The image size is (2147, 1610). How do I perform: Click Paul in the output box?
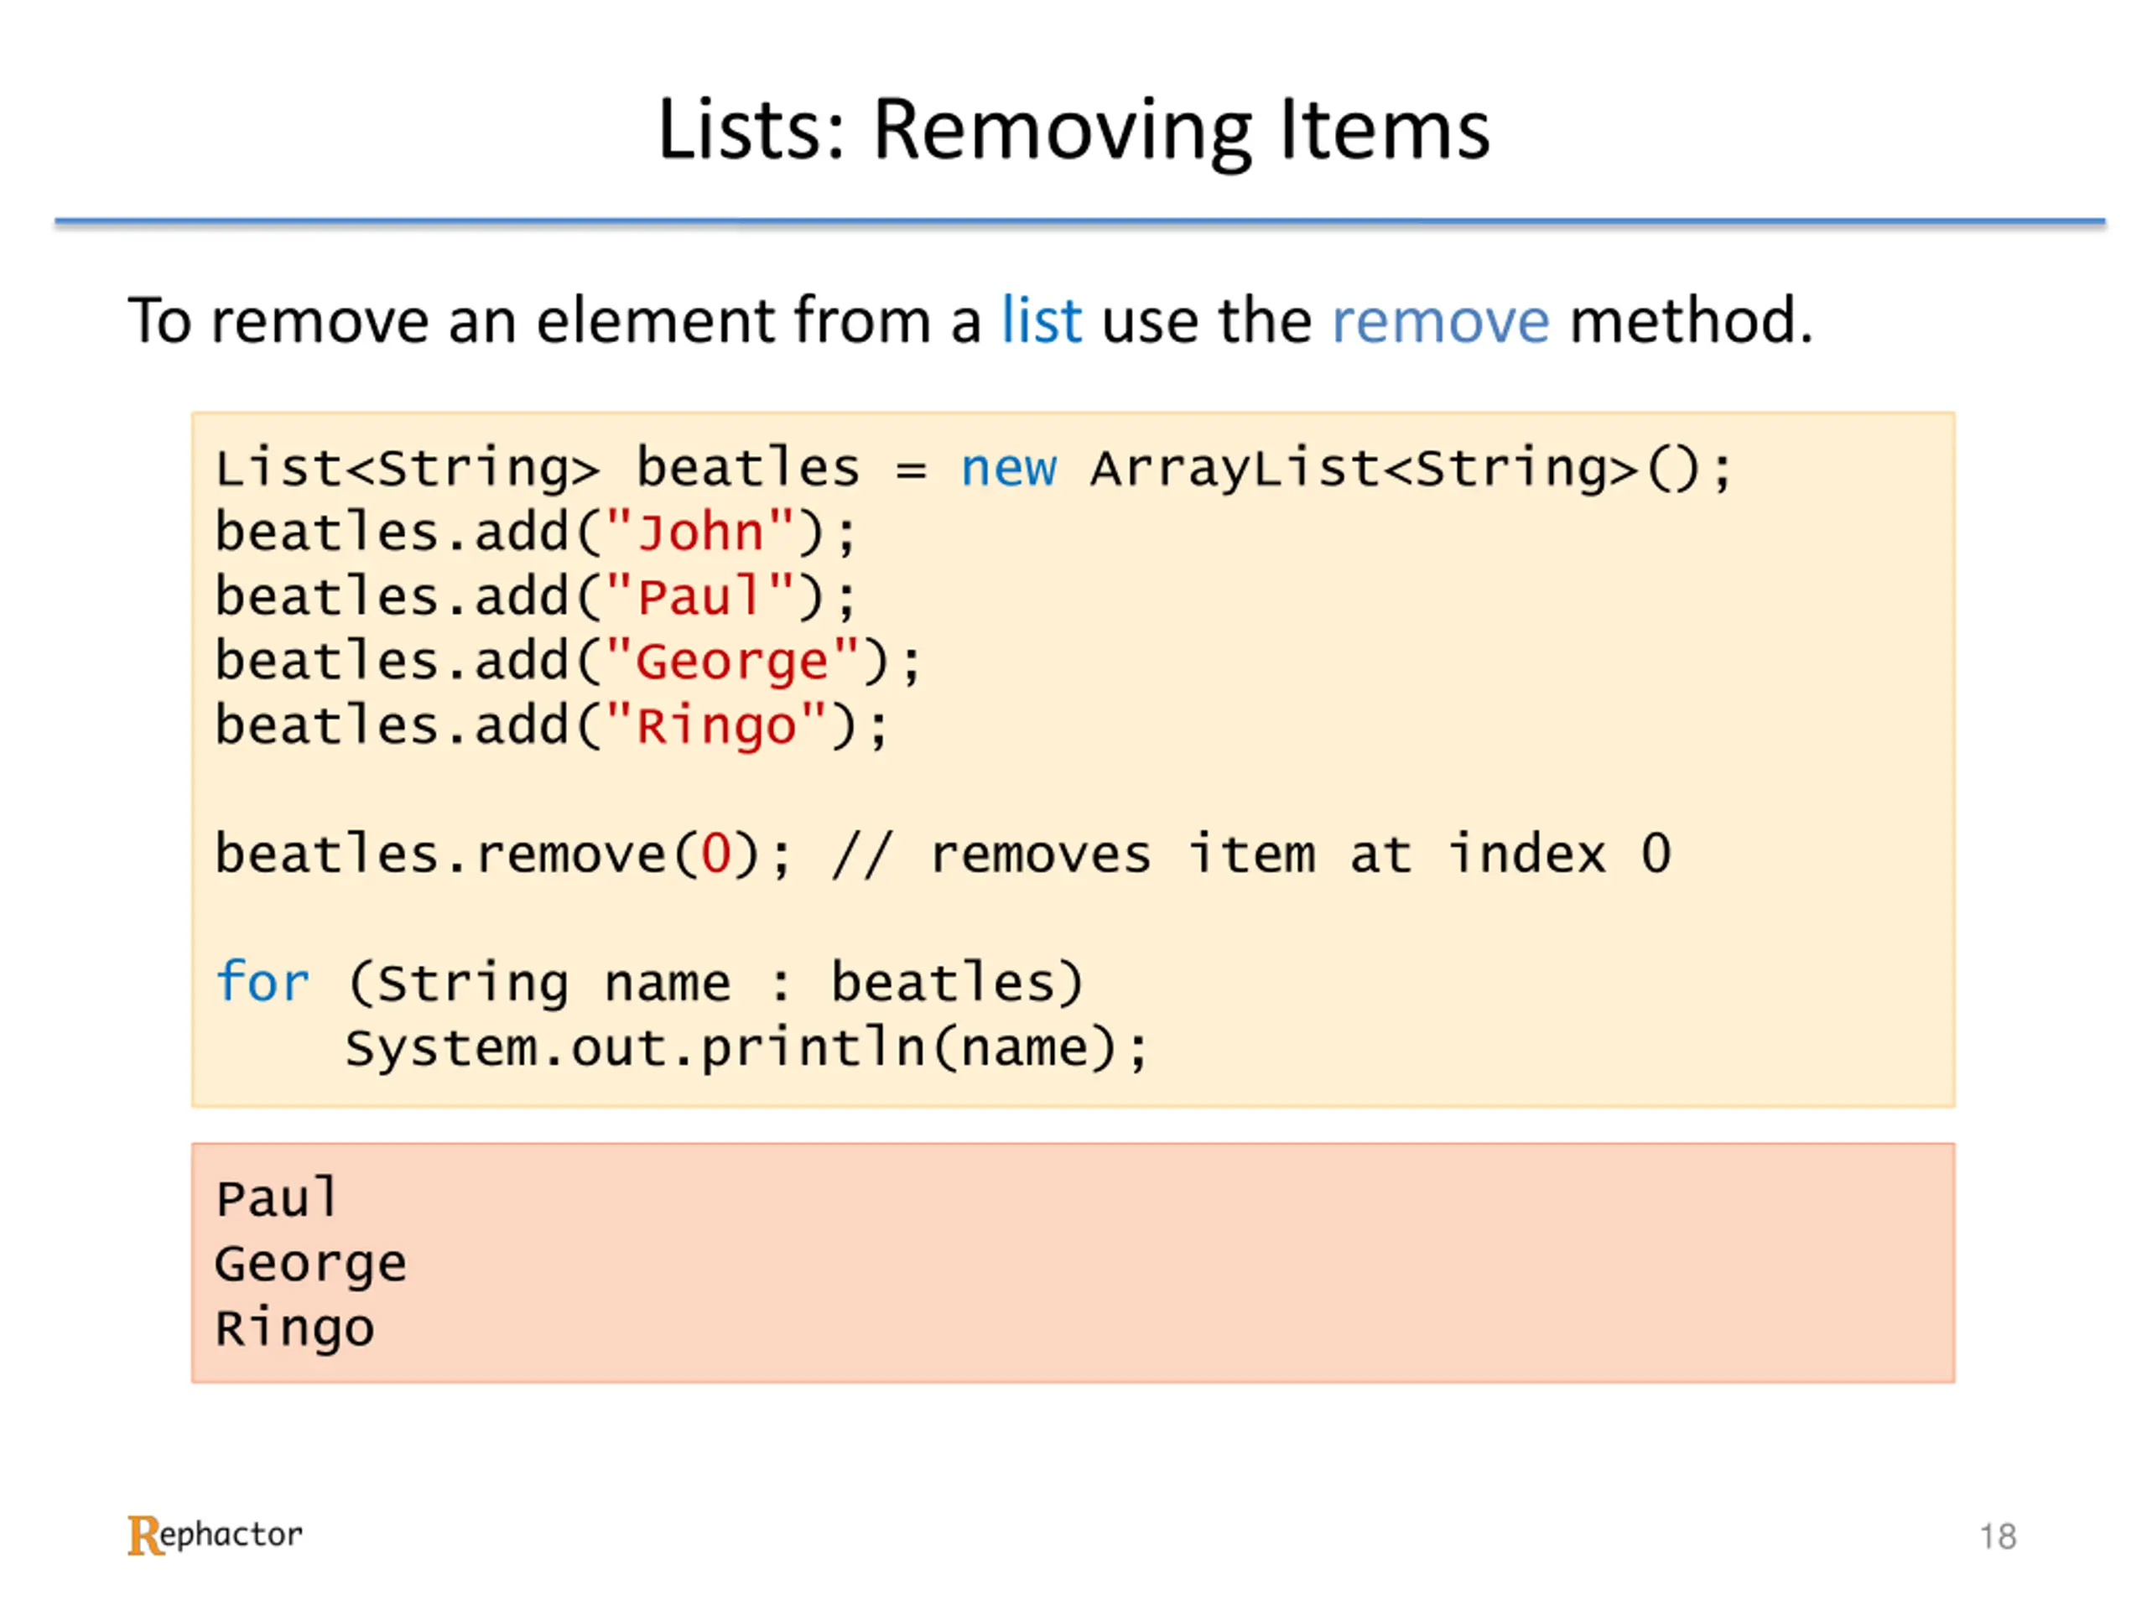(x=277, y=1197)
